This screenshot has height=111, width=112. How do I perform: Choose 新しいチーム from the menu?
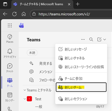pos(81,87)
